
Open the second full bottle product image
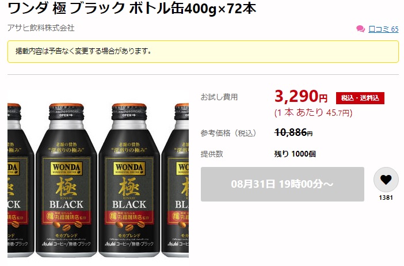[129, 180]
